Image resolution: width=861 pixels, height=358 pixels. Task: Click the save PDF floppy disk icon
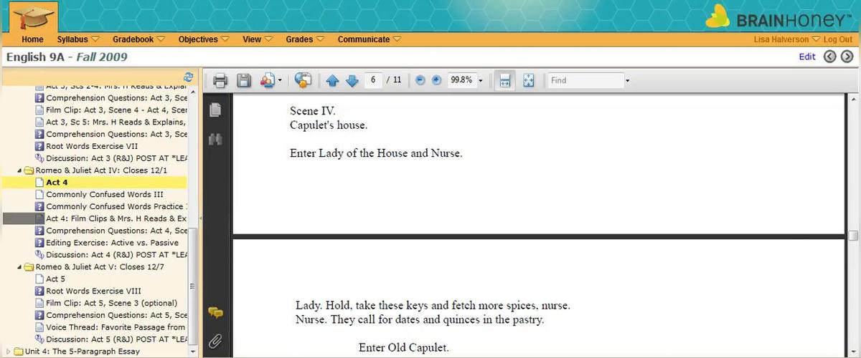coord(244,81)
